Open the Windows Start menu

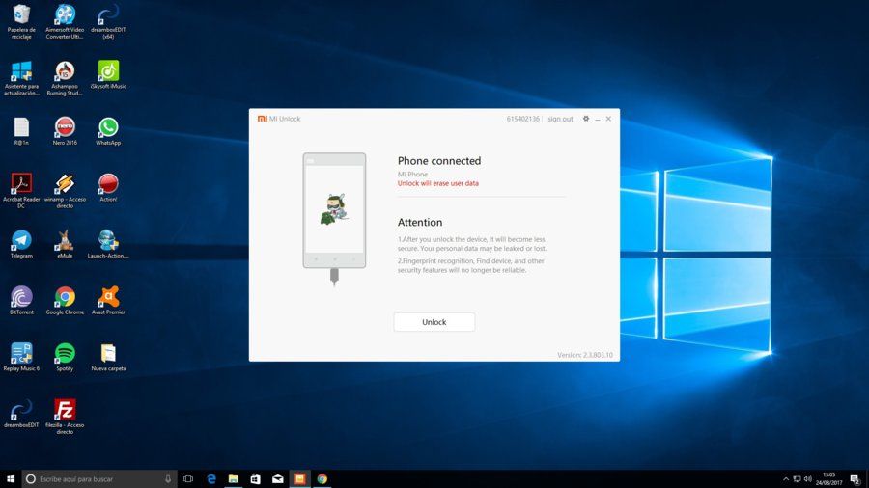(x=11, y=479)
